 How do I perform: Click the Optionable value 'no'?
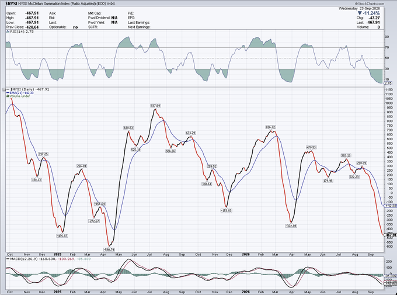75,27
